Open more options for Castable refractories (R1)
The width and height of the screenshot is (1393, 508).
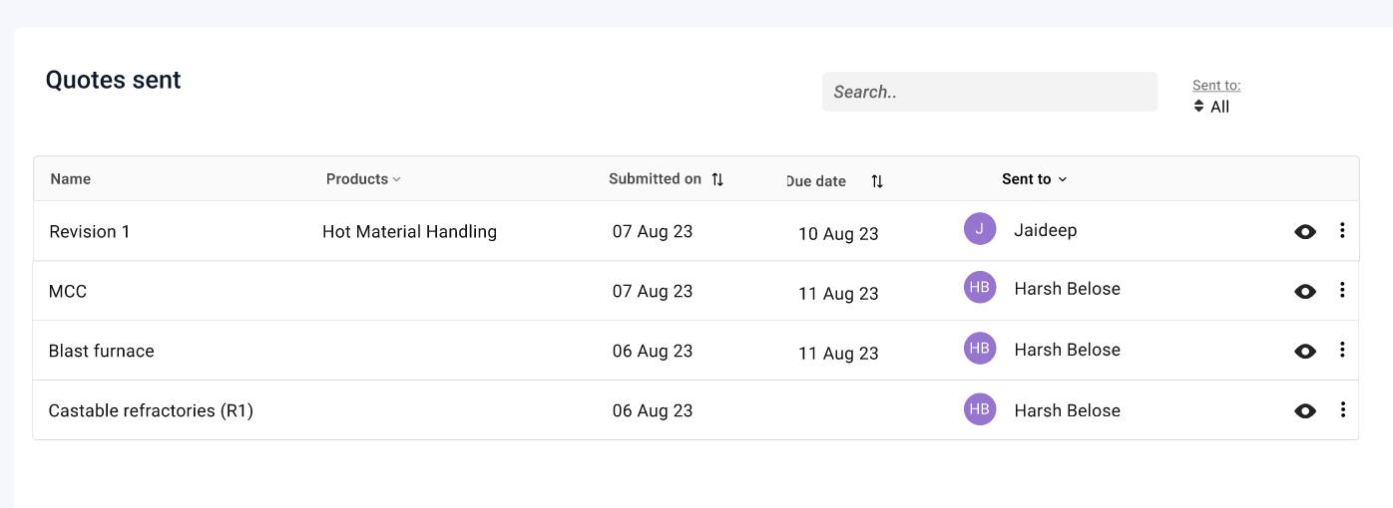1342,409
